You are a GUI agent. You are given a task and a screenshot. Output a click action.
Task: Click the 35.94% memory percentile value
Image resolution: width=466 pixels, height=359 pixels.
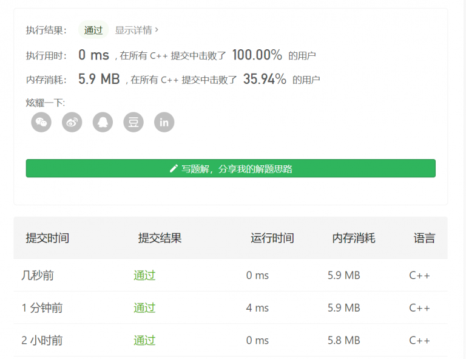click(265, 79)
